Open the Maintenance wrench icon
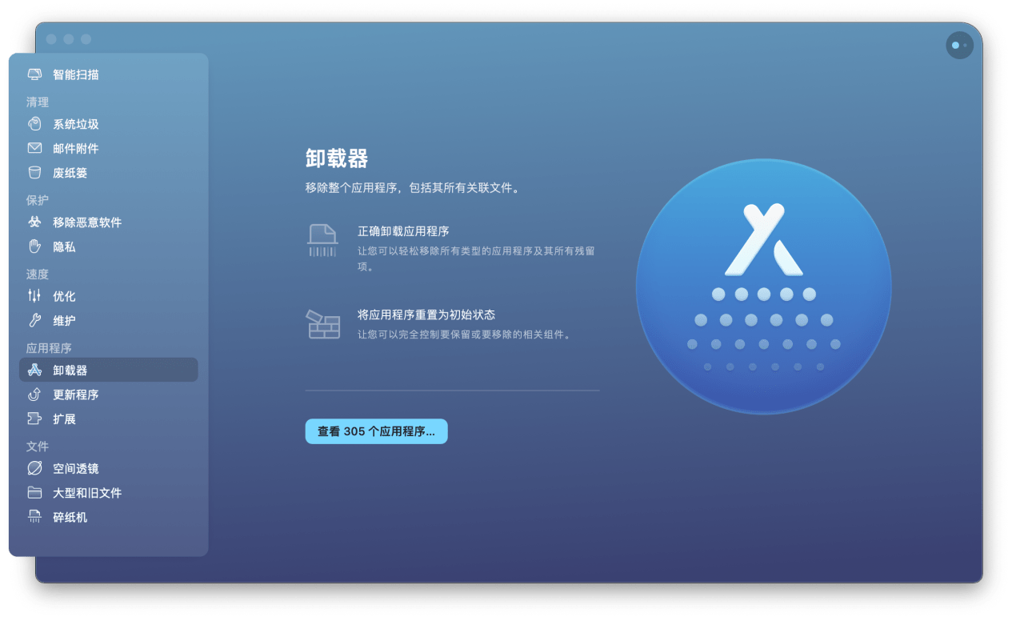The width and height of the screenshot is (1012, 621). (34, 320)
